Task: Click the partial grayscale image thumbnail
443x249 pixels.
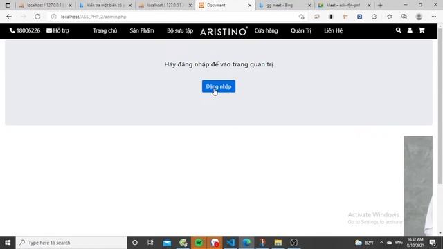Action: coord(418,185)
